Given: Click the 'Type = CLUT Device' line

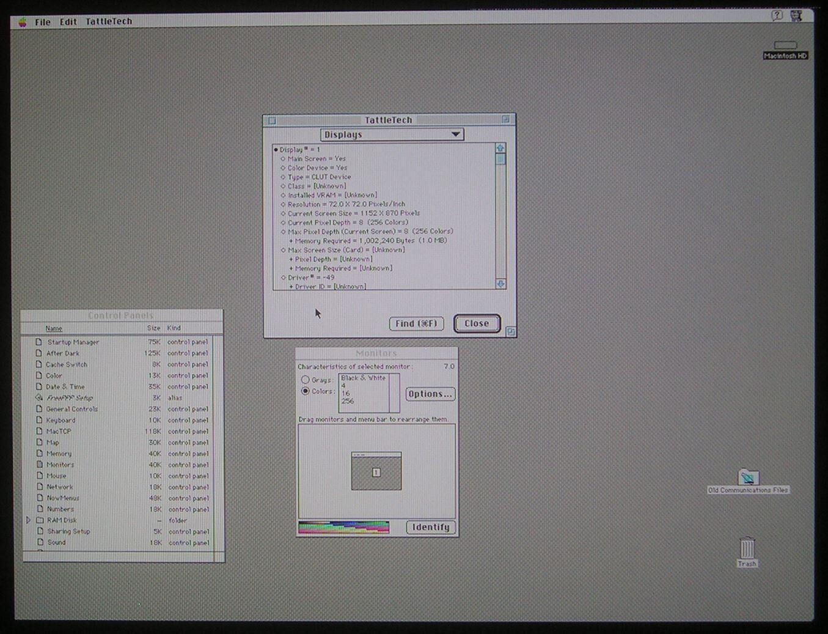Looking at the screenshot, I should (x=316, y=177).
